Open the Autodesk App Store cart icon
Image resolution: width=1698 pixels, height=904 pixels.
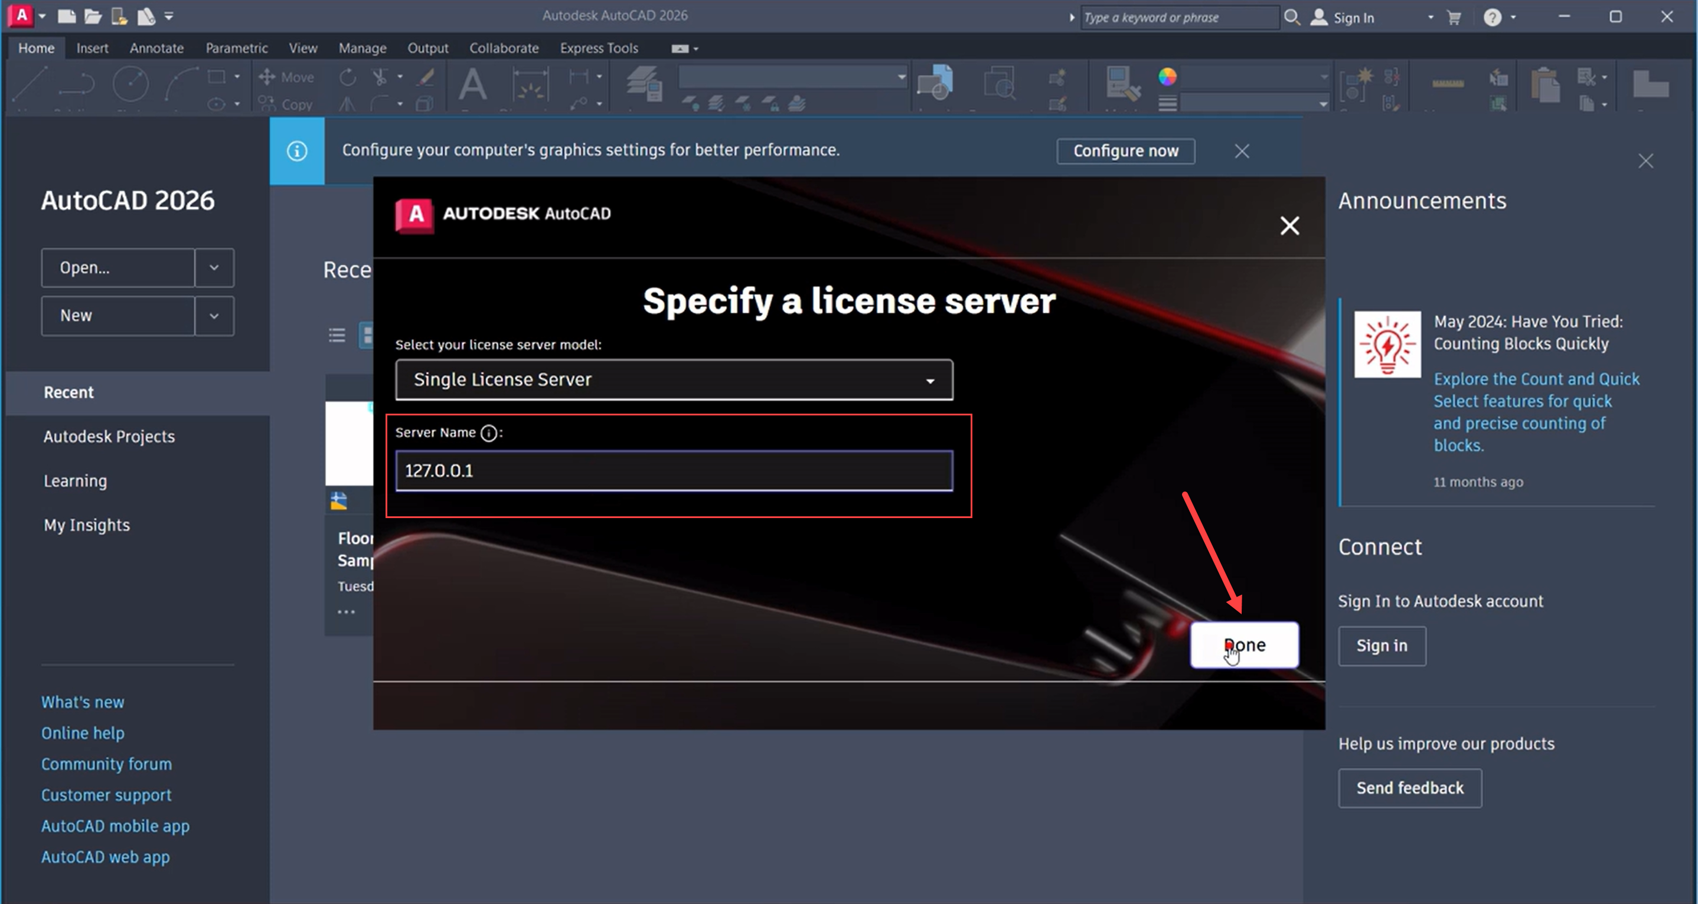pyautogui.click(x=1454, y=18)
